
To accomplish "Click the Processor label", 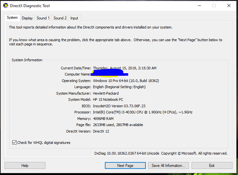I will pos(82,112).
